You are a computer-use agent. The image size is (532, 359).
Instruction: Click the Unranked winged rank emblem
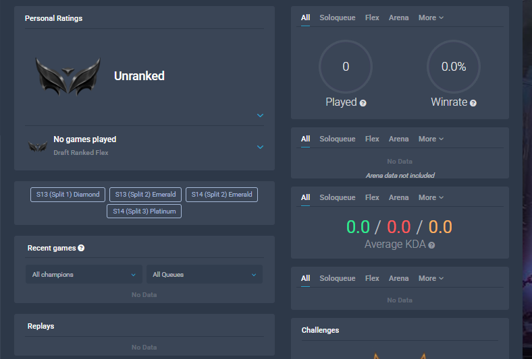68,76
